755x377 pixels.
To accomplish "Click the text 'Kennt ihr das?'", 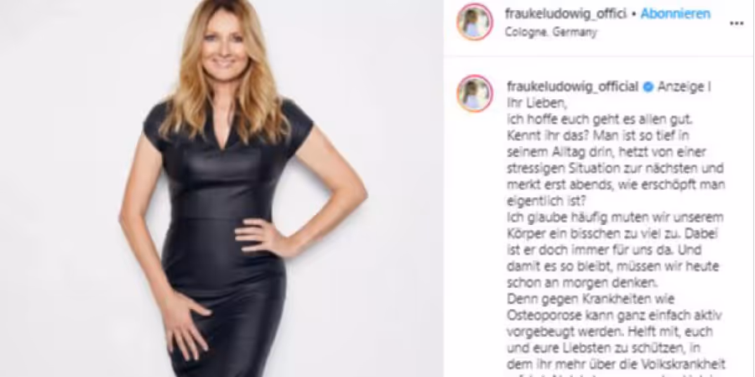I will [548, 135].
